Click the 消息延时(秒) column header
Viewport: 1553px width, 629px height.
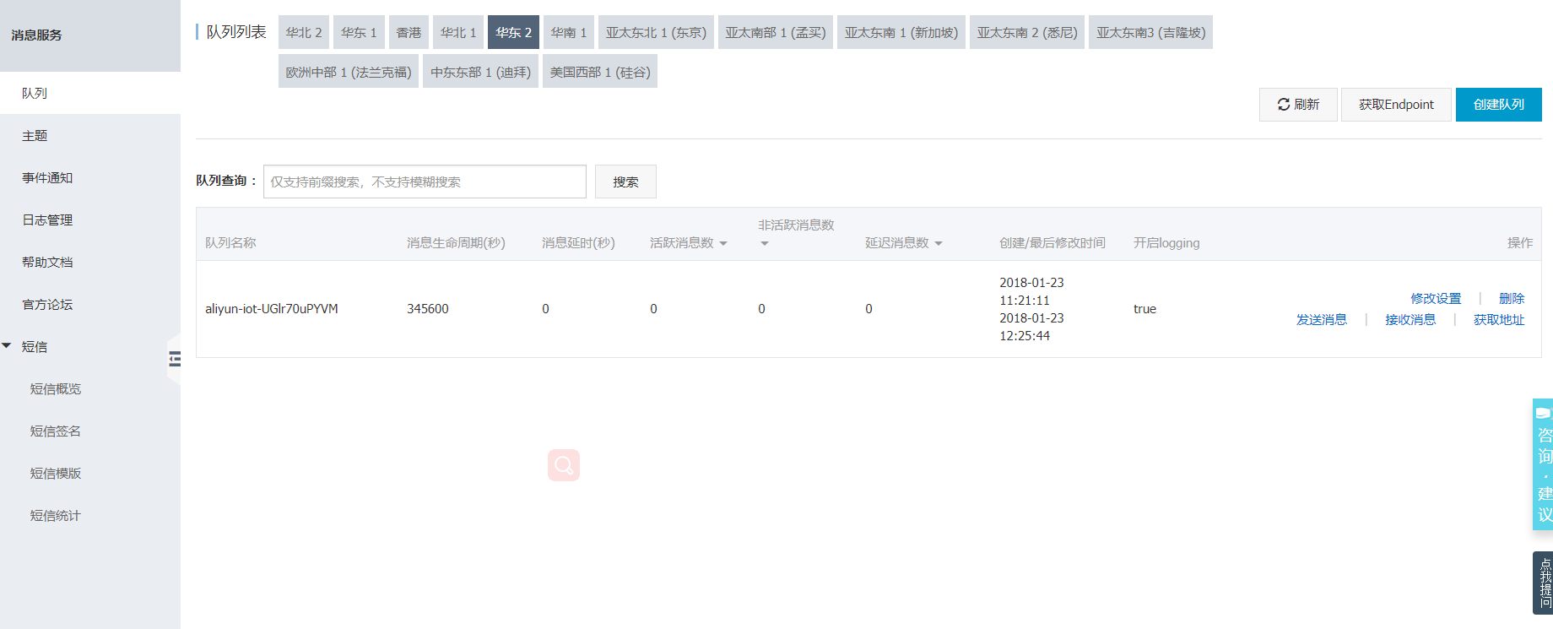click(x=578, y=243)
